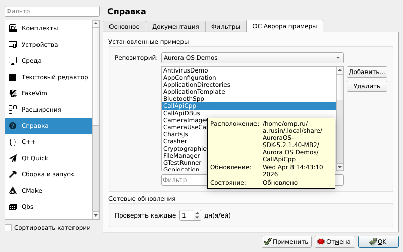The height and width of the screenshot is (252, 403).
Task: Click the Отмена button
Action: pyautogui.click(x=335, y=242)
